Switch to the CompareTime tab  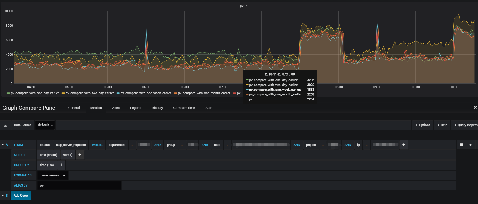click(184, 108)
